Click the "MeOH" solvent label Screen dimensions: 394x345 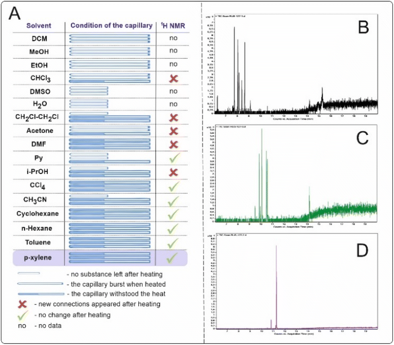(x=39, y=52)
